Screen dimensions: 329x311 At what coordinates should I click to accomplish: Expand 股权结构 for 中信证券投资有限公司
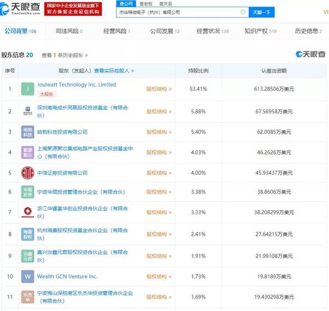pyautogui.click(x=159, y=173)
